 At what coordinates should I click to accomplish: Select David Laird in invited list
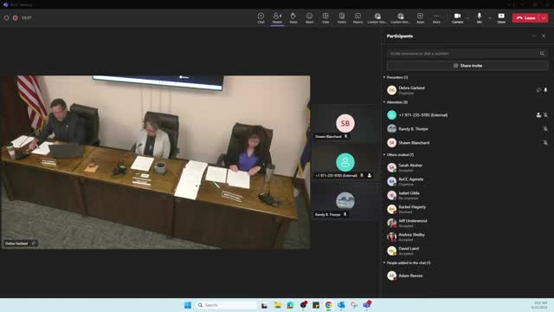click(467, 250)
